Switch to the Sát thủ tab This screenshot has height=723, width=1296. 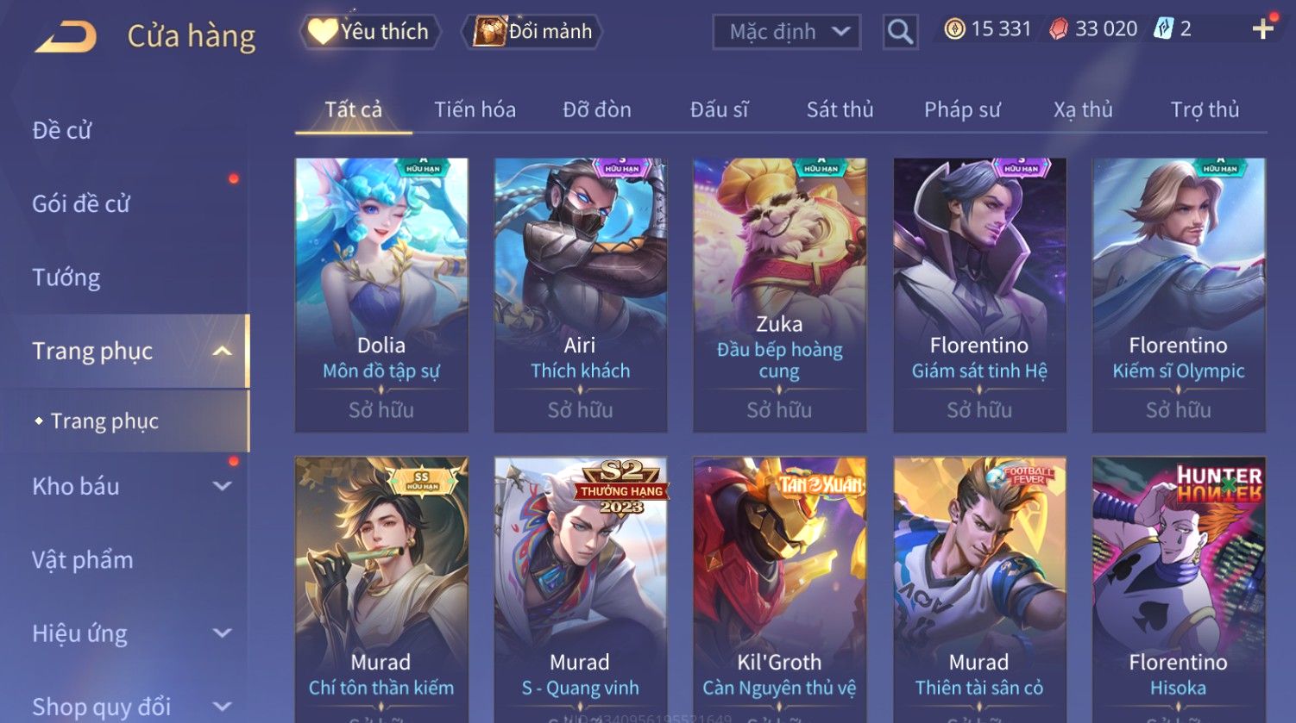(840, 109)
